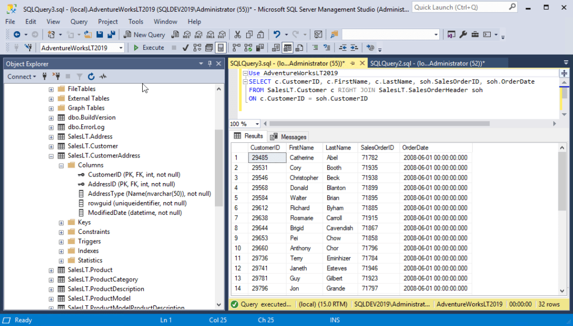Image resolution: width=573 pixels, height=326 pixels.
Task: Parse the query with the checkmark icon
Action: click(x=185, y=48)
